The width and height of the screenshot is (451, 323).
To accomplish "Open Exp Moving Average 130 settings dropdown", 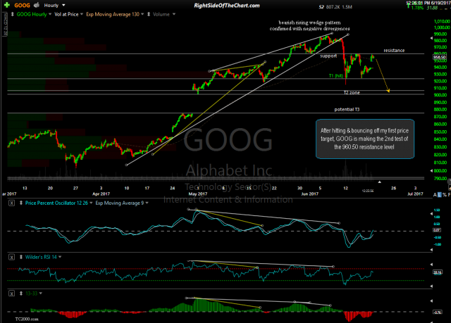I will click(x=142, y=14).
